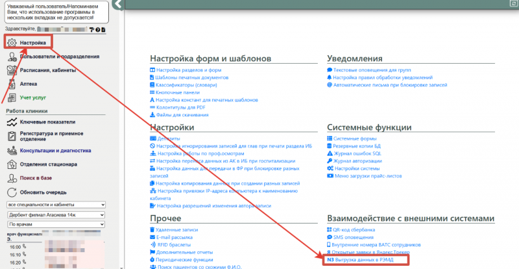Viewport: 519px width, 269px height.
Task: Click the Аптека medicine bottle icon
Action: tap(12, 84)
